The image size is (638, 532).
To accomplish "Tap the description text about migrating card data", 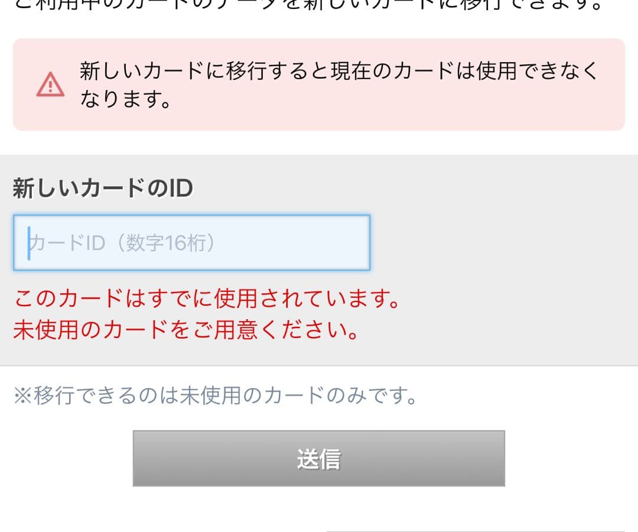I will [319, 5].
